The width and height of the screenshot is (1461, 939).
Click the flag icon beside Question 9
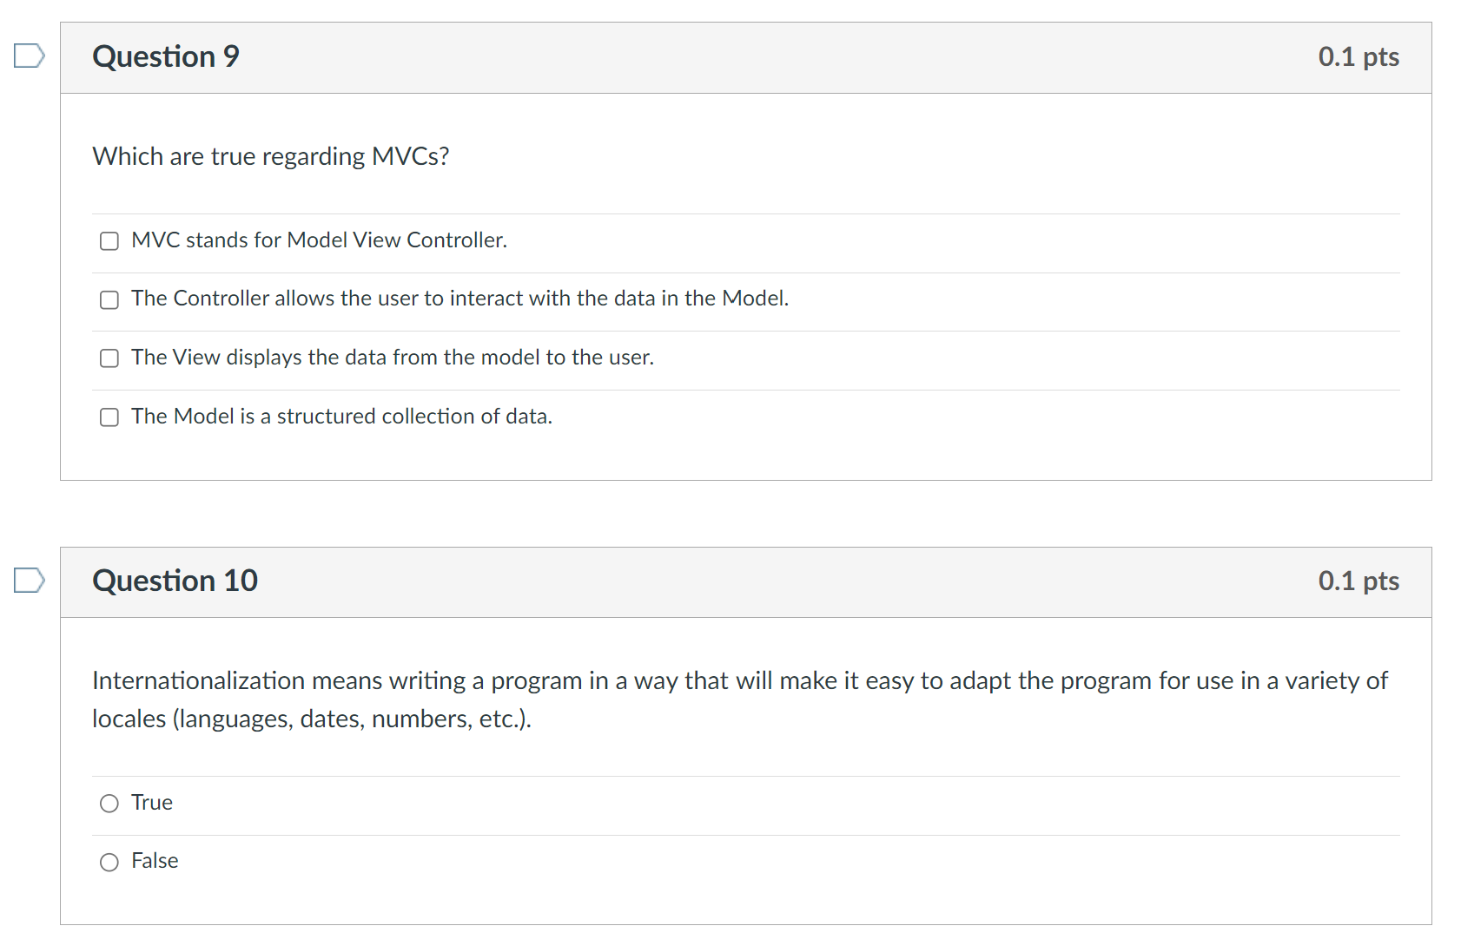click(x=29, y=56)
